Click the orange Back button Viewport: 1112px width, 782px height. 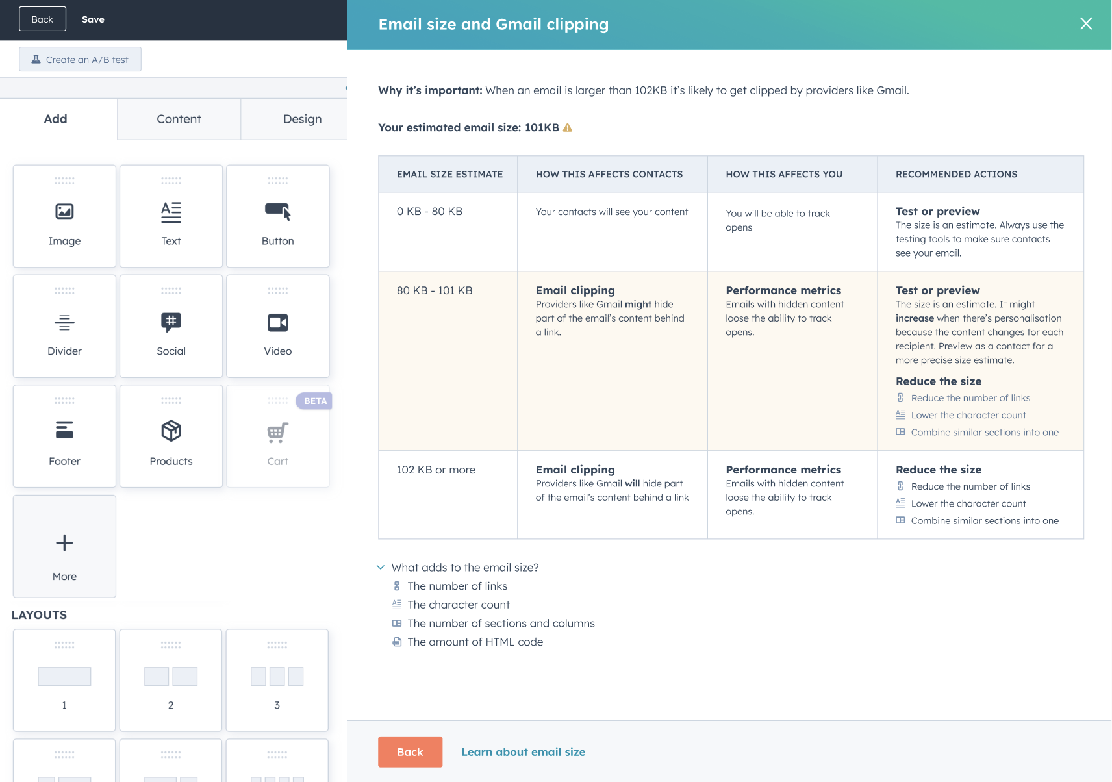410,751
